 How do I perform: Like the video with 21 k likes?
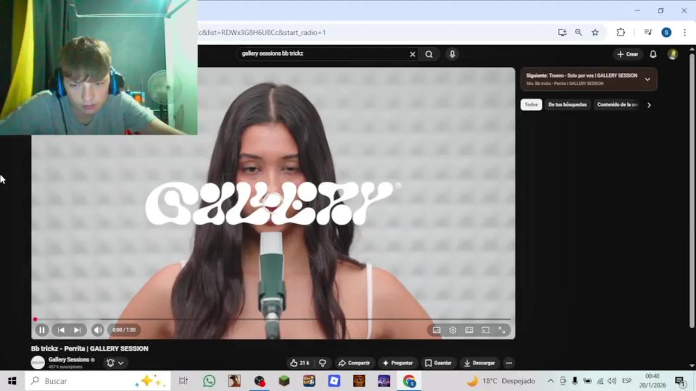click(x=299, y=363)
